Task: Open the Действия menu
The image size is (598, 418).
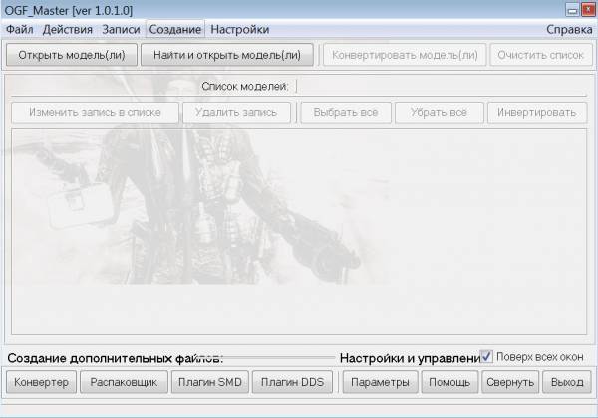Action: pos(68,29)
